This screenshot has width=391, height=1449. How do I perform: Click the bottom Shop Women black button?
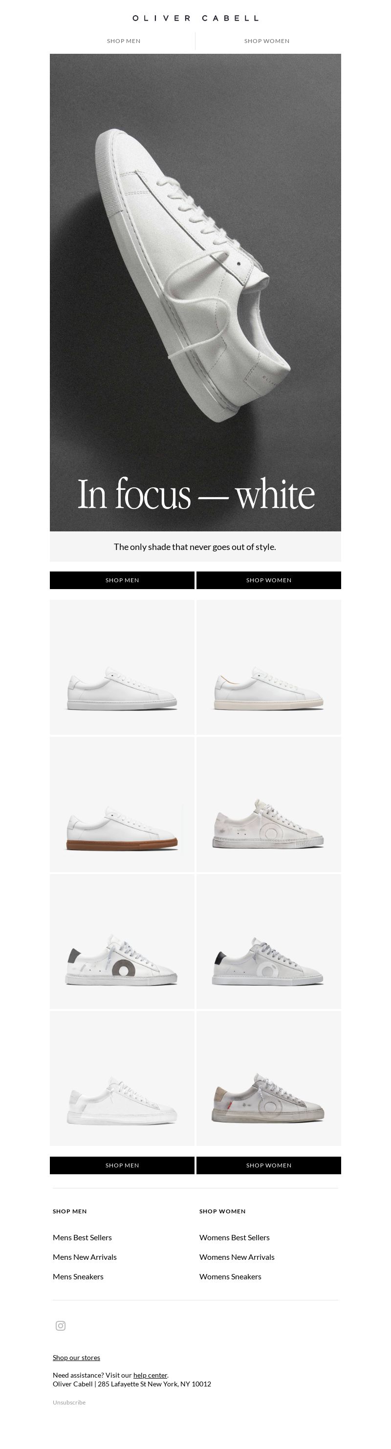pyautogui.click(x=268, y=1165)
